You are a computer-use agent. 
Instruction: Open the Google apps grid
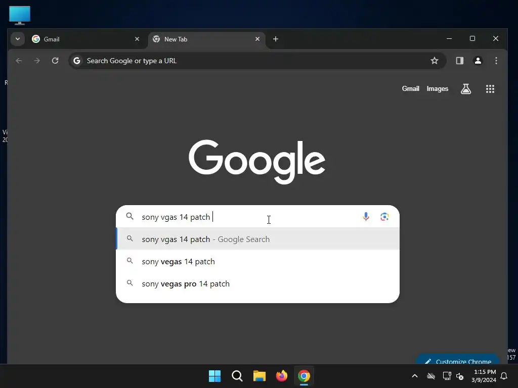pyautogui.click(x=490, y=89)
